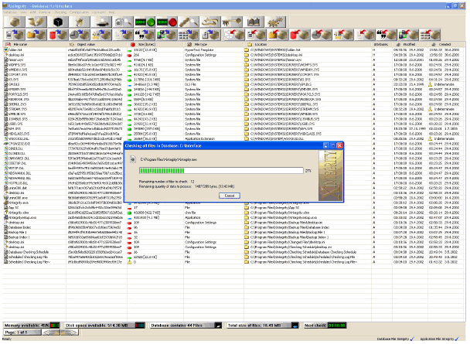The height and width of the screenshot is (344, 470).
Task: Click the single closed box database icon
Action: click(15, 22)
